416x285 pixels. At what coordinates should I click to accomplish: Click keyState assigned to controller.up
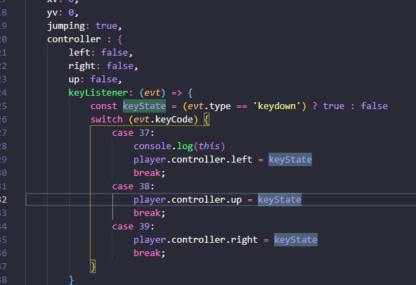(280, 199)
